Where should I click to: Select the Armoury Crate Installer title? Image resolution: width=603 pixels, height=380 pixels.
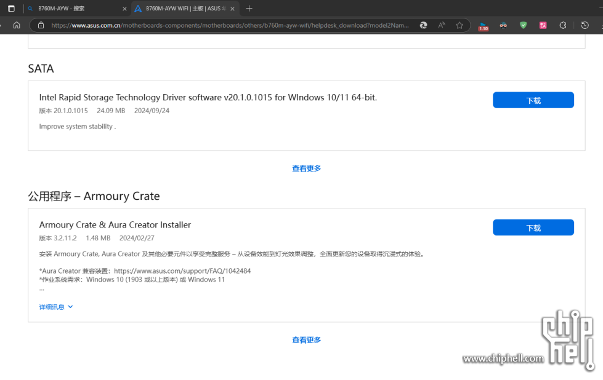pos(115,225)
